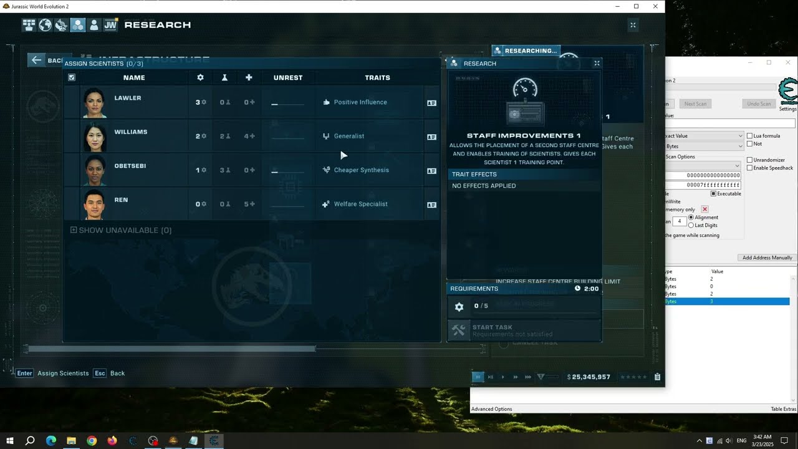Open the JW database icon
The width and height of the screenshot is (798, 449).
point(110,25)
